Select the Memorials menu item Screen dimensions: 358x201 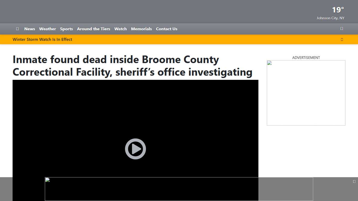[142, 29]
